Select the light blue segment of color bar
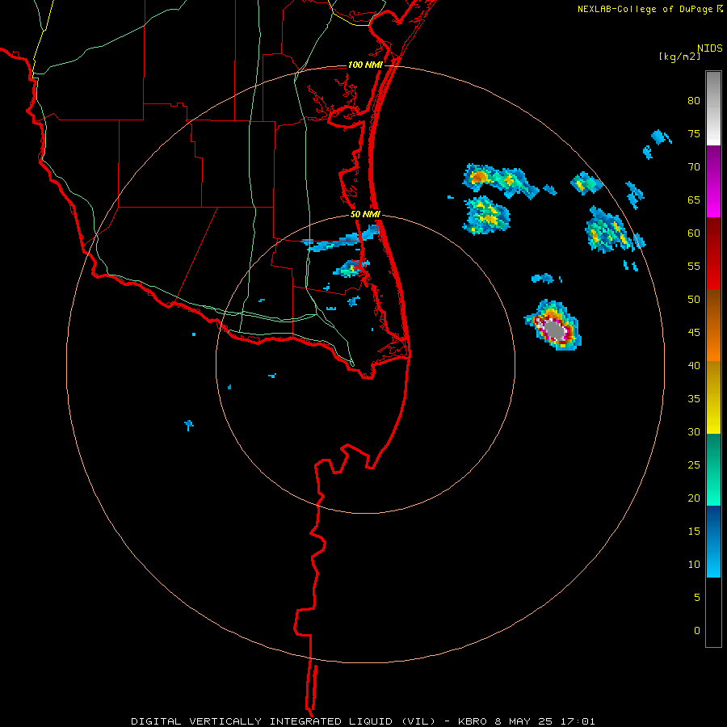Screen dimensions: 727x727 (713, 541)
